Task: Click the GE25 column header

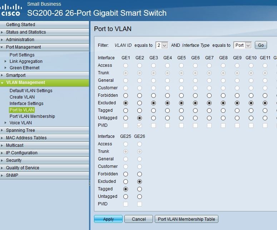Action: point(125,136)
